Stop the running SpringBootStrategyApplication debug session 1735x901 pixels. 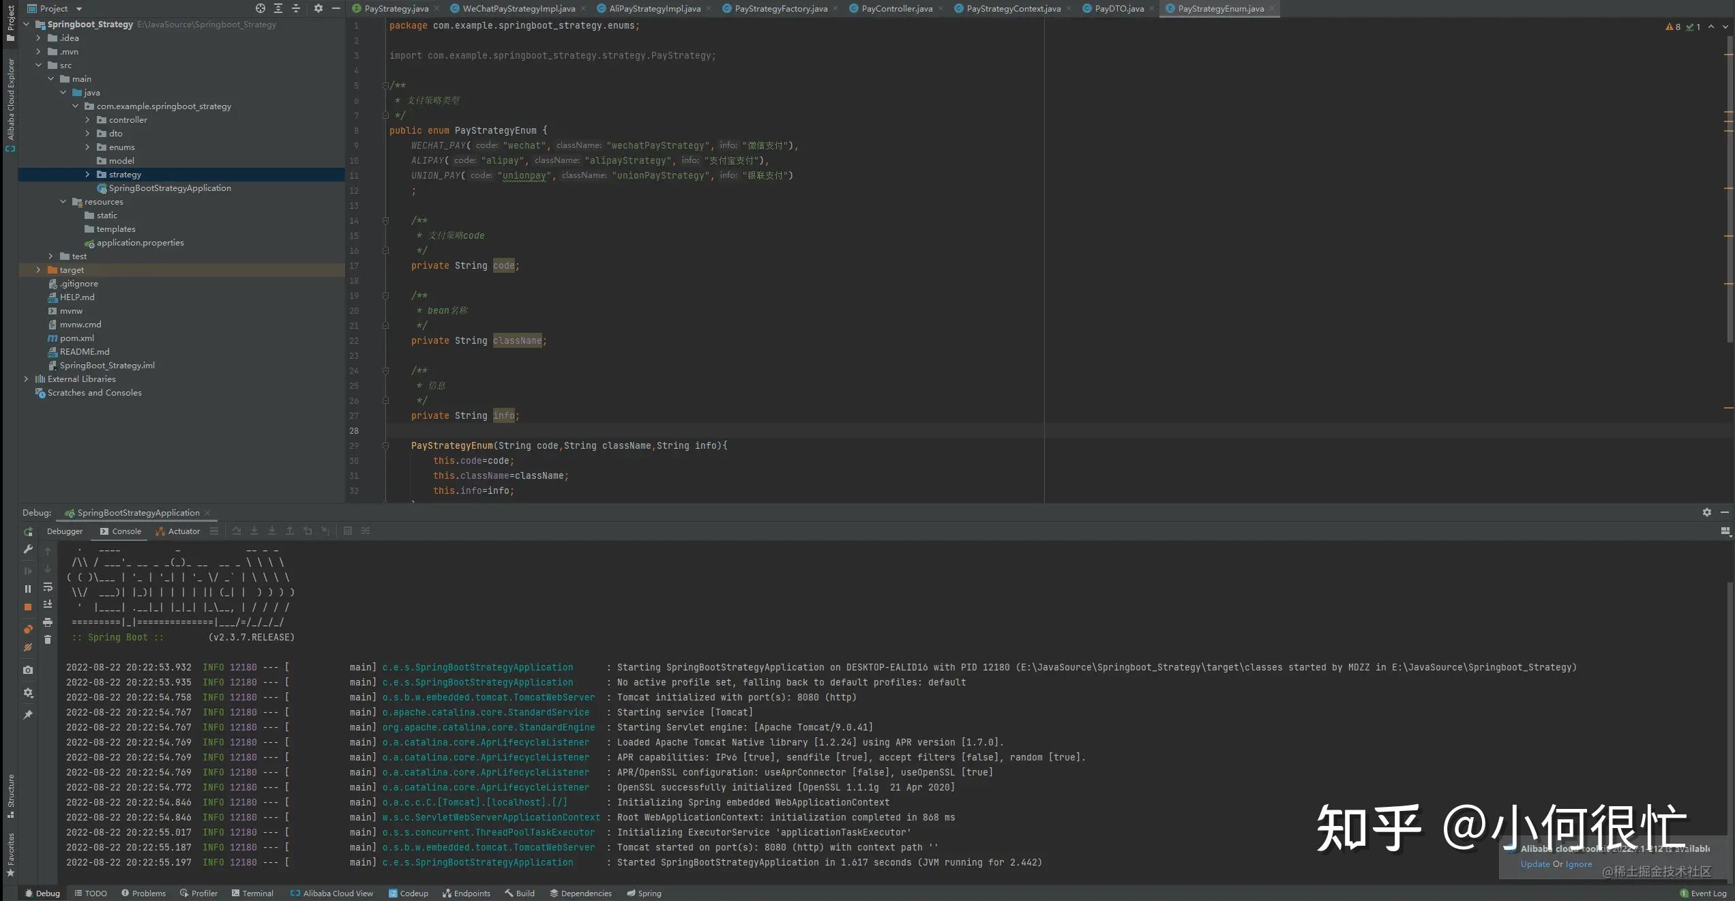(28, 606)
